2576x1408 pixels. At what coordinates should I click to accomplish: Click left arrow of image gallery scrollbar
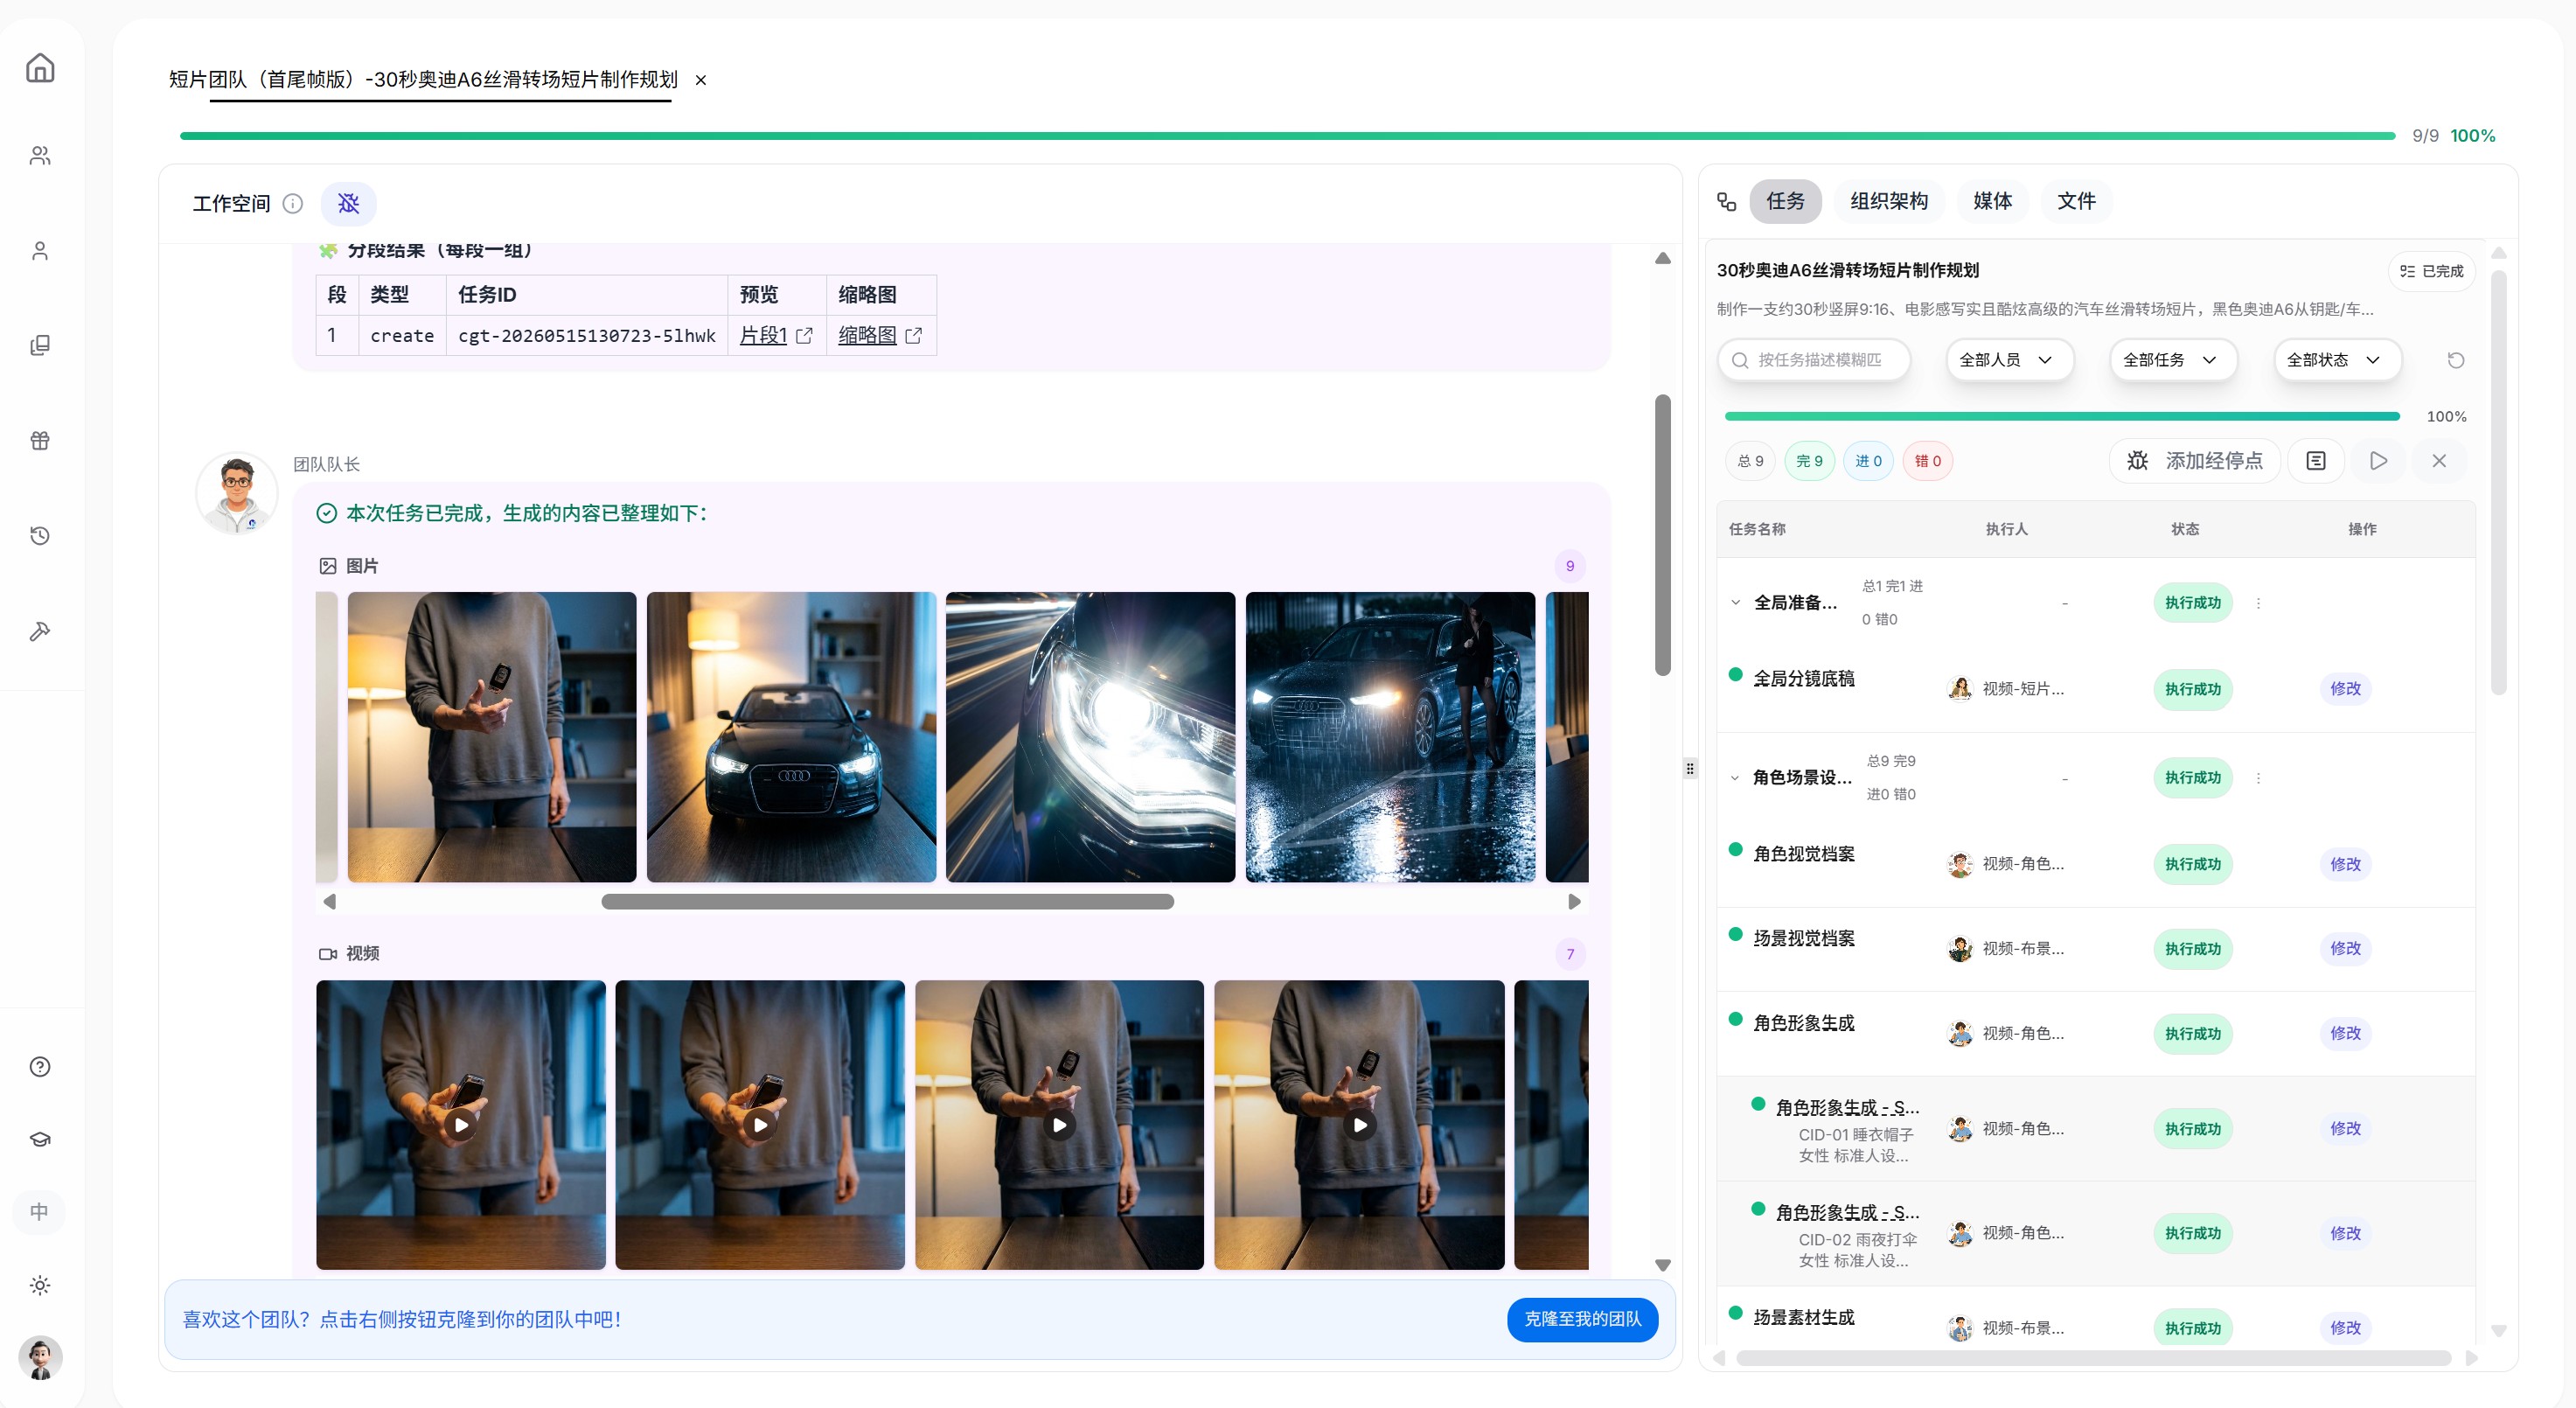coord(329,902)
